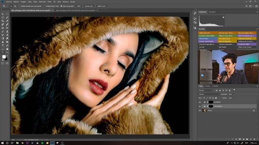Click the Zoom In option icon

tap(11, 6)
